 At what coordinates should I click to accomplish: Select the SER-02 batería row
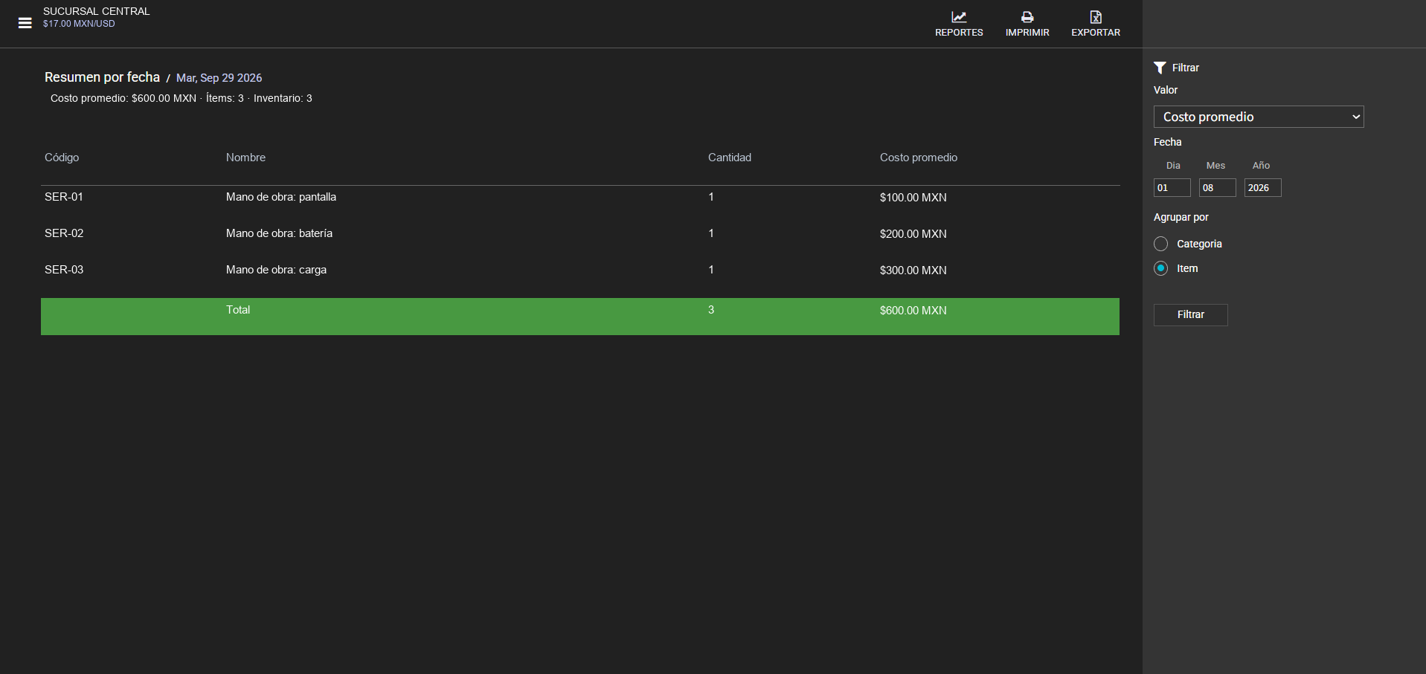tap(580, 233)
